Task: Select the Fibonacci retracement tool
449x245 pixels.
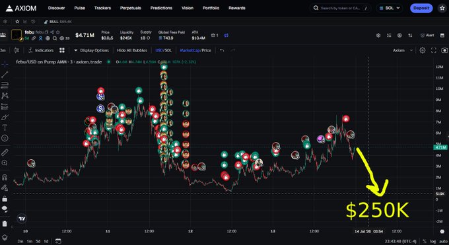Action: coord(5,85)
